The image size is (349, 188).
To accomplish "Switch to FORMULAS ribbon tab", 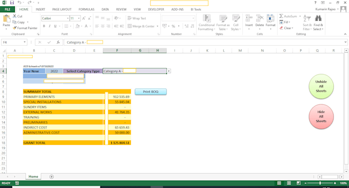I will pyautogui.click(x=86, y=9).
